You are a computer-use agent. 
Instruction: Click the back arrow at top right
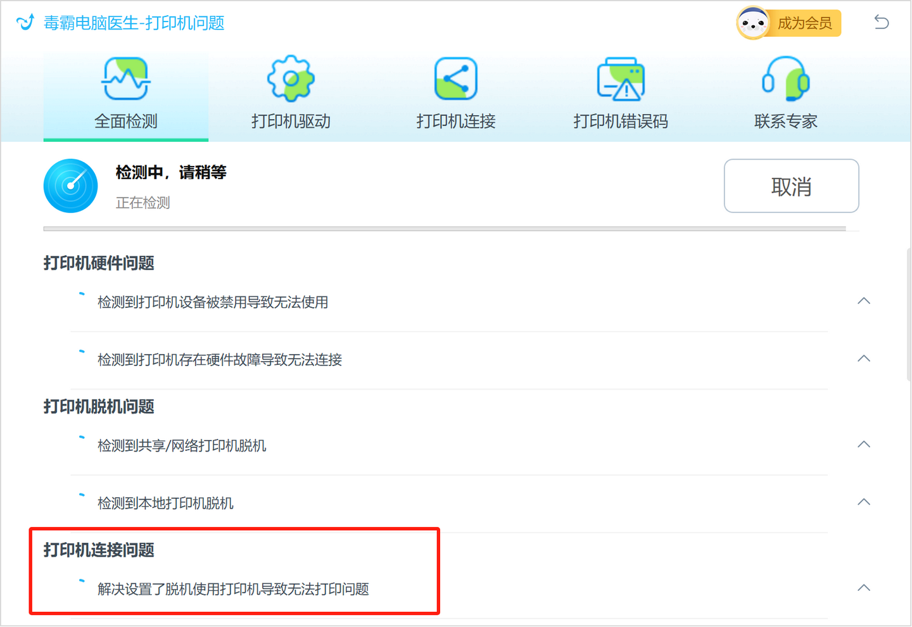tap(881, 21)
